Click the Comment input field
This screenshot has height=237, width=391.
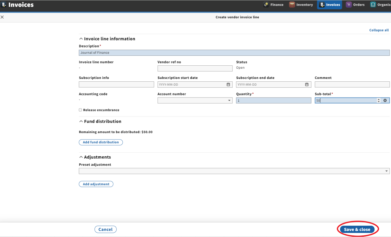click(x=352, y=84)
